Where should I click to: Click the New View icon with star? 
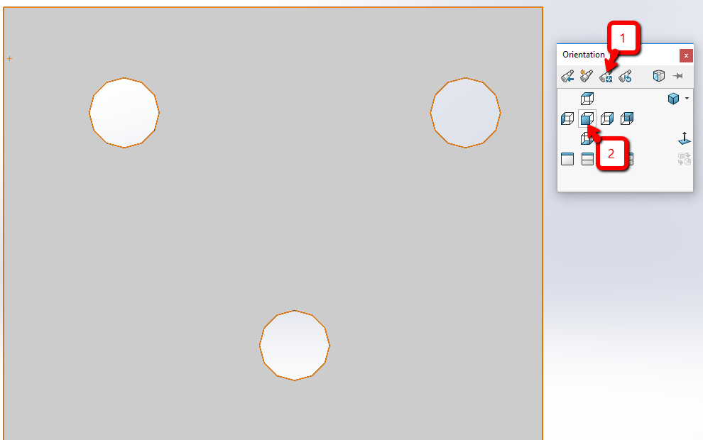(x=587, y=76)
